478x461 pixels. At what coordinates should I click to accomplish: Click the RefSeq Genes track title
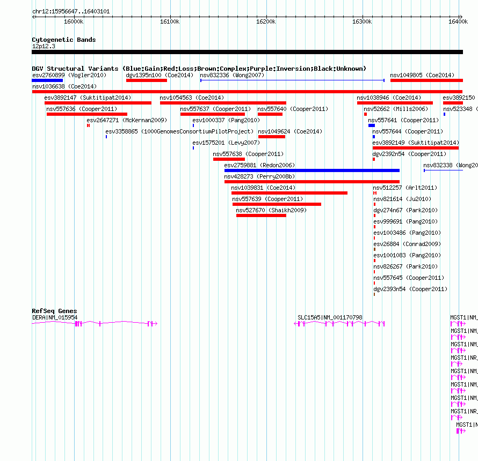pyautogui.click(x=54, y=311)
